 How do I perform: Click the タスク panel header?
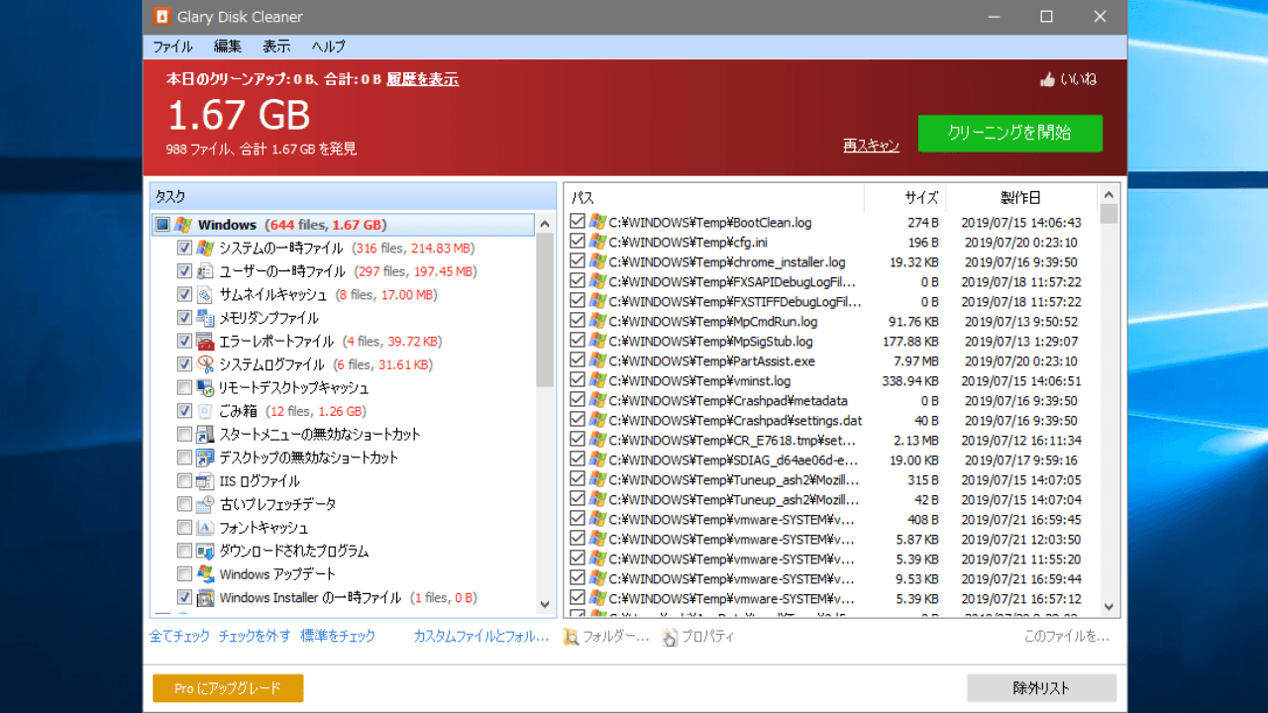point(353,197)
